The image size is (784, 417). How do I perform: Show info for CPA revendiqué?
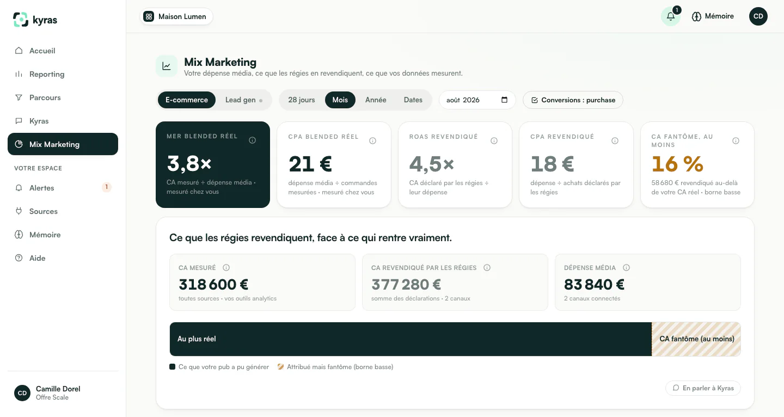[615, 141]
